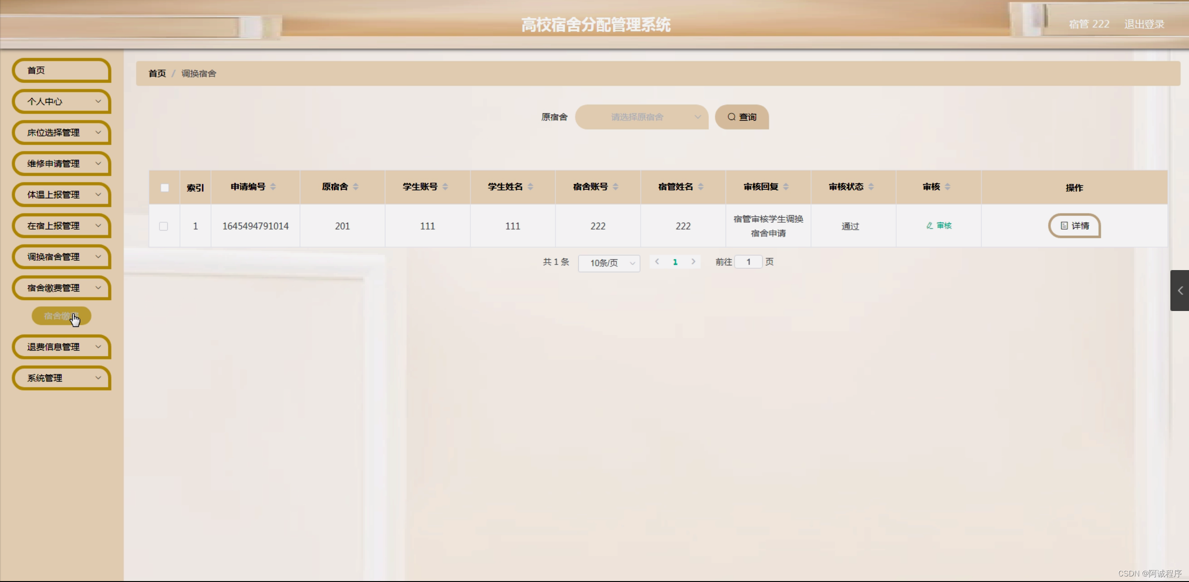The height and width of the screenshot is (582, 1189).
Task: Open 详情 for the first record
Action: 1074,226
